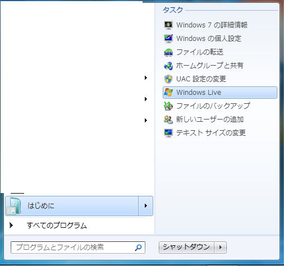Click the UAC 設定の変更 shield icon

click(168, 79)
